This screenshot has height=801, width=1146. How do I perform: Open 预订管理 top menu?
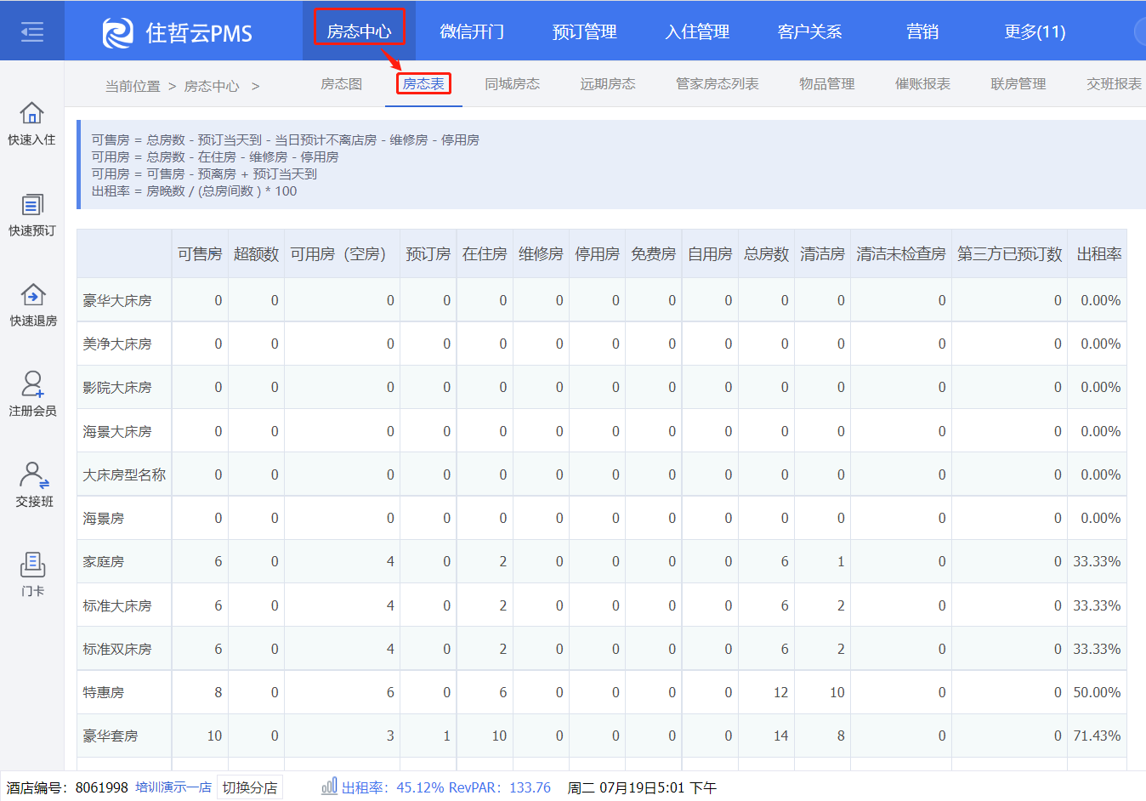[585, 31]
